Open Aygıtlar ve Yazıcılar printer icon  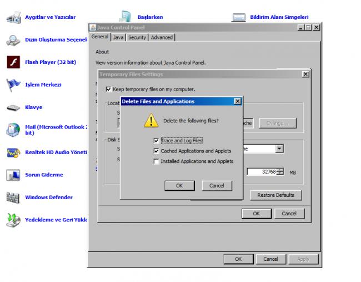(13, 18)
